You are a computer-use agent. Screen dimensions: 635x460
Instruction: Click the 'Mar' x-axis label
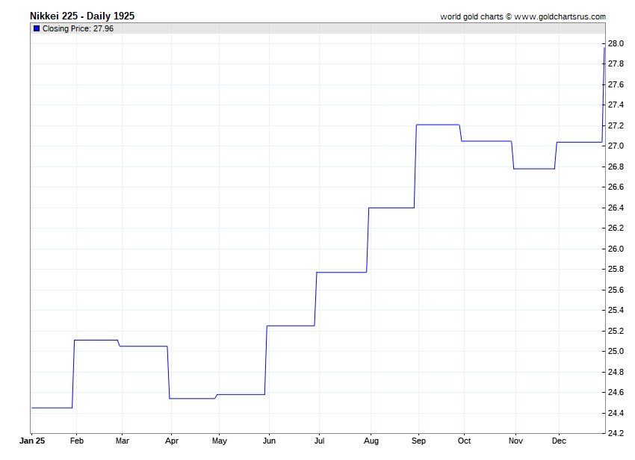coord(123,441)
